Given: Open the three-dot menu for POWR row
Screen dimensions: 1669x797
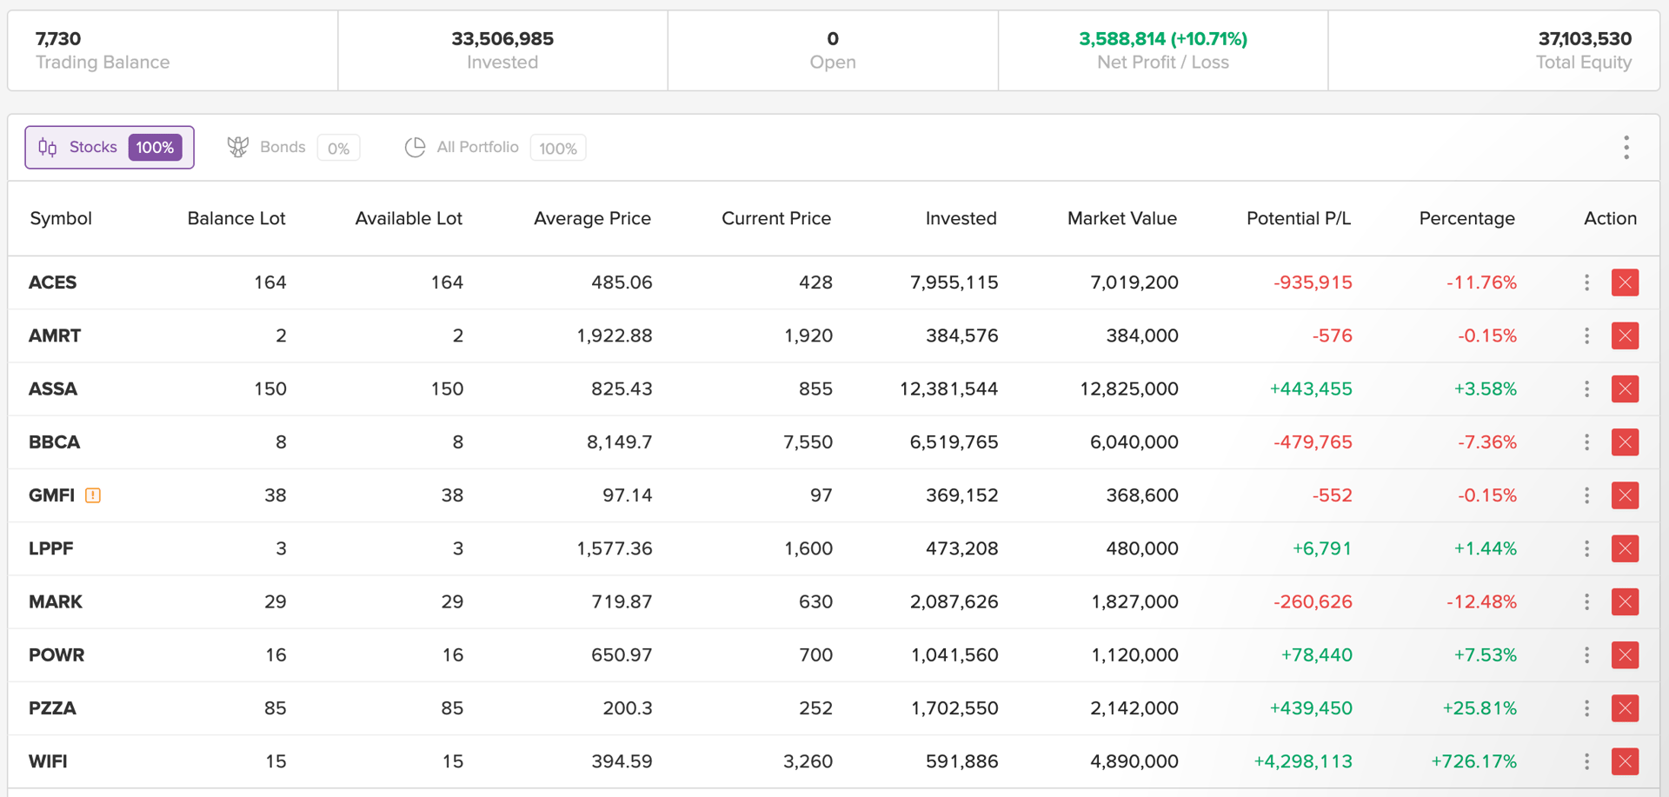Looking at the screenshot, I should (1586, 655).
